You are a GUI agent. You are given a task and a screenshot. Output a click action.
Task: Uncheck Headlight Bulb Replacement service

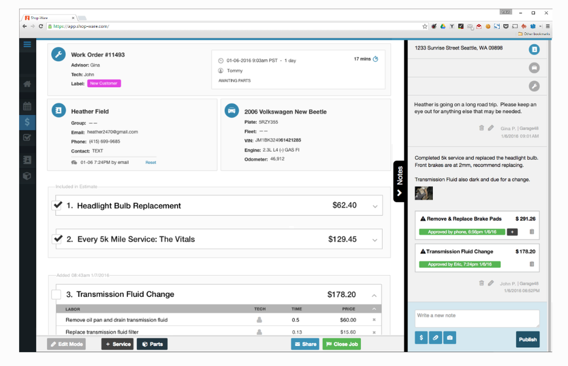point(57,205)
